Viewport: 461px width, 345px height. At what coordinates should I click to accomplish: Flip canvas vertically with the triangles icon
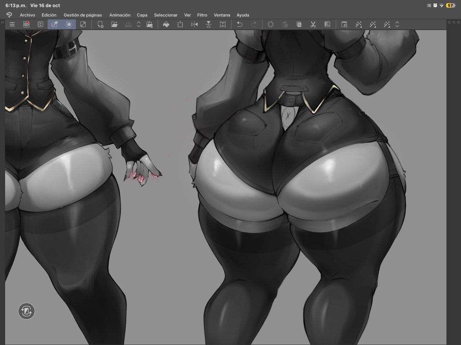pos(208,24)
